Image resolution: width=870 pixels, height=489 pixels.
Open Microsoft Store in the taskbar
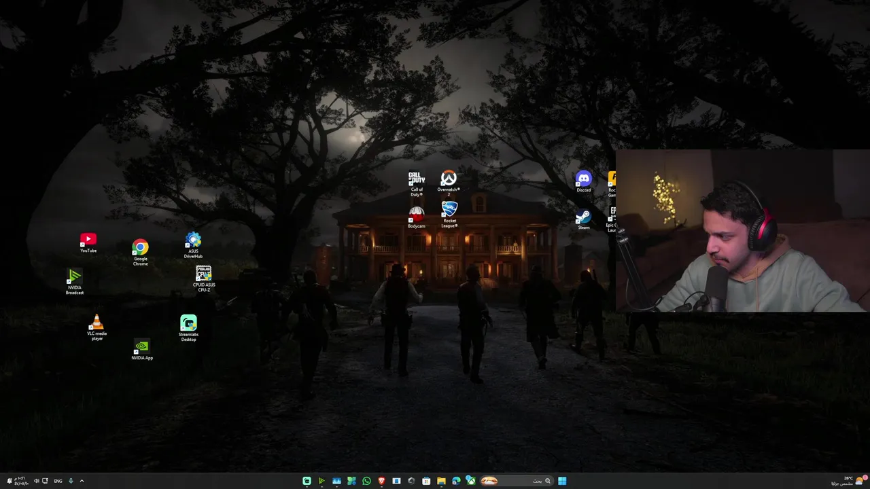point(426,481)
